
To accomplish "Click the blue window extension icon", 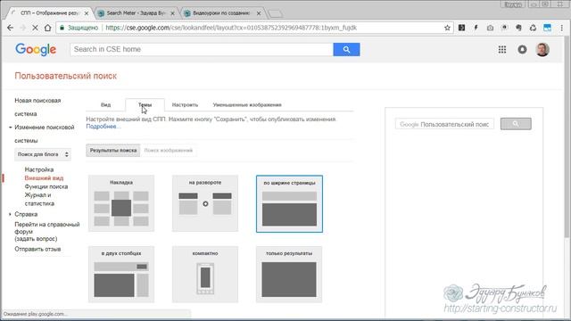I will pyautogui.click(x=547, y=28).
